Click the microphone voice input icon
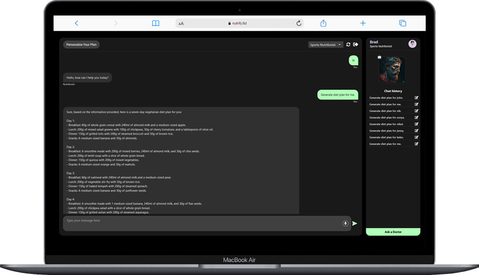479x275 pixels. (x=345, y=223)
